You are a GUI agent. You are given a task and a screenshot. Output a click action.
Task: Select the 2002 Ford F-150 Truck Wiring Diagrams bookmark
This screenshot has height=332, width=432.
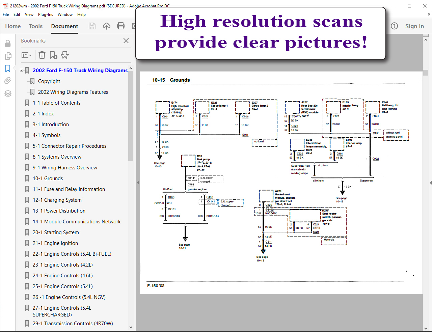[80, 71]
